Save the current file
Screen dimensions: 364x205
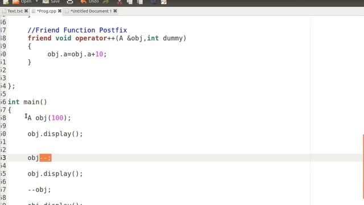pyautogui.click(x=51, y=2)
